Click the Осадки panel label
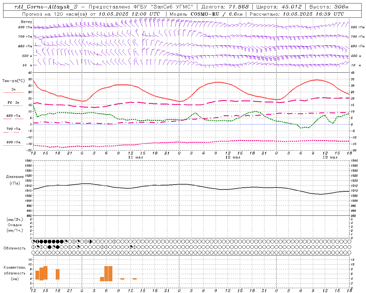Viewport: 366px width, 293px height. click(15, 225)
